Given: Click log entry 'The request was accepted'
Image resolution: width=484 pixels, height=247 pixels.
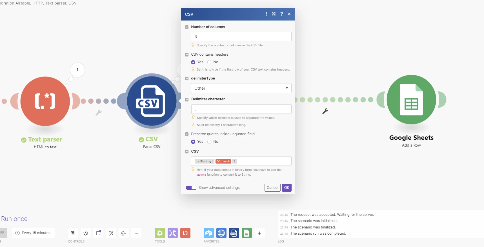Looking at the screenshot, I should 332,215.
